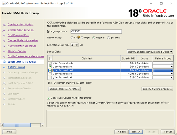Viewport: 177px width, 135px height.
Task: Click the Size (in MB) column header
Action: coord(128,59)
